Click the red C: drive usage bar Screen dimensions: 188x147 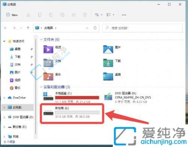pyautogui.click(x=77, y=98)
